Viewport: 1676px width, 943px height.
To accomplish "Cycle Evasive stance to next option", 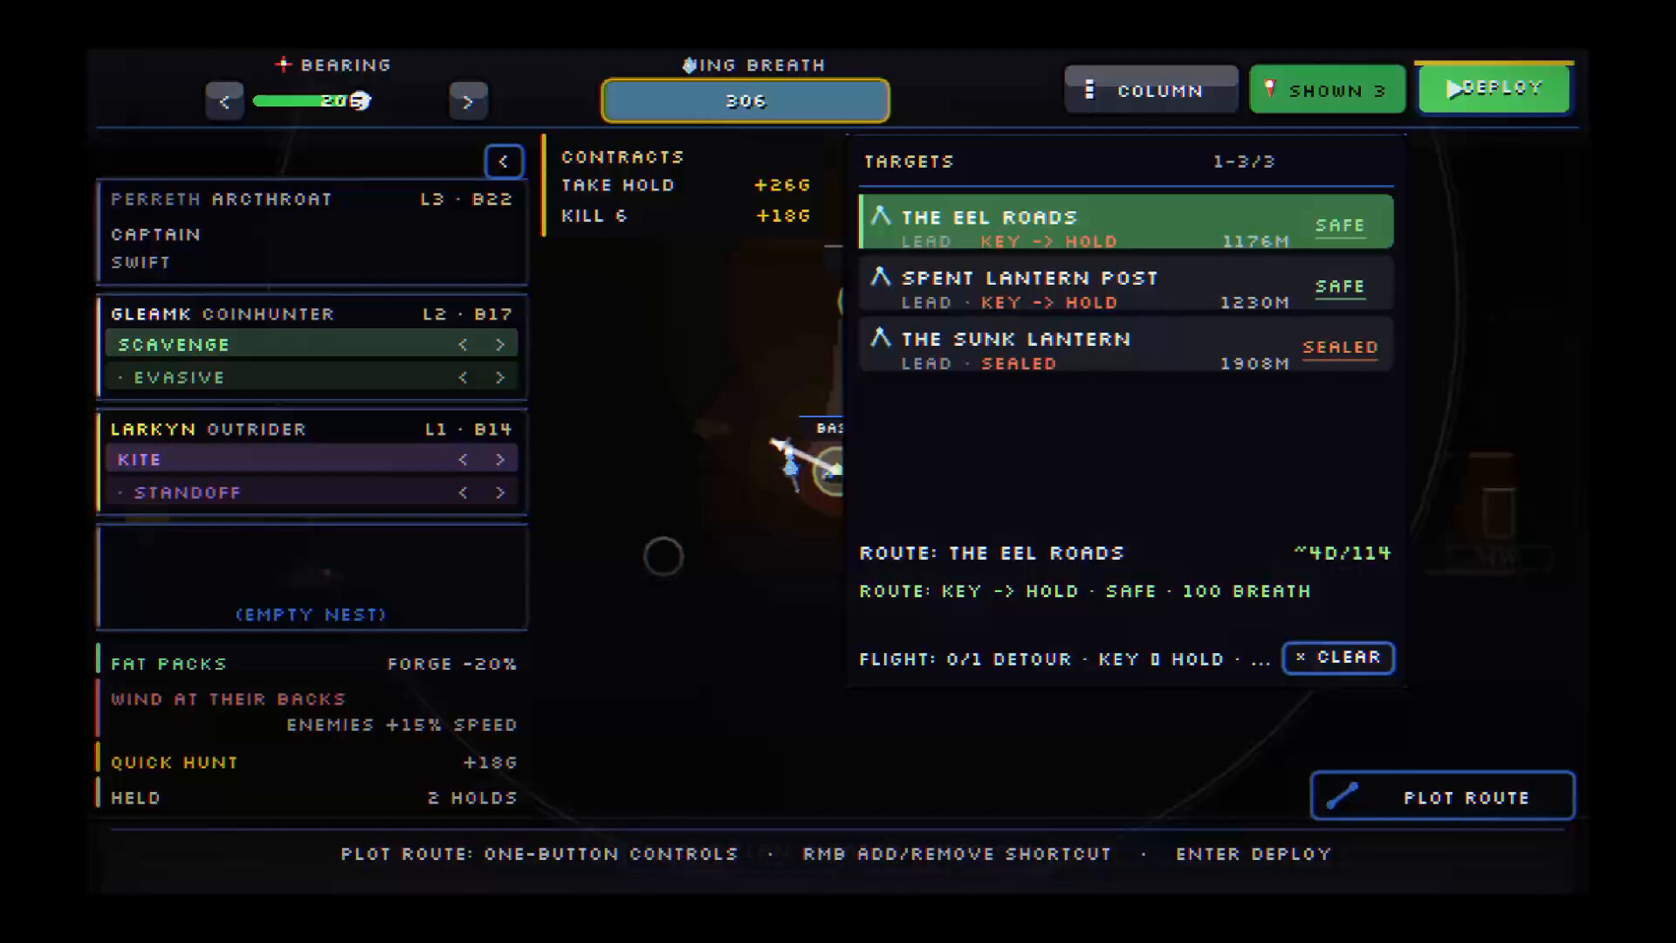I will [x=500, y=377].
